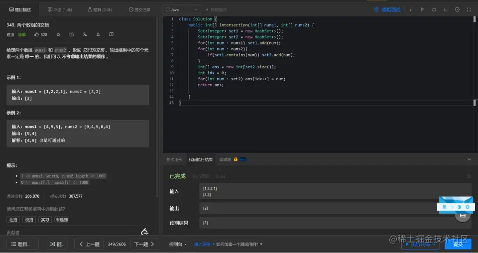The height and width of the screenshot is (253, 478).
Task: Click the run play icon in editor toolbar
Action: [x=422, y=10]
